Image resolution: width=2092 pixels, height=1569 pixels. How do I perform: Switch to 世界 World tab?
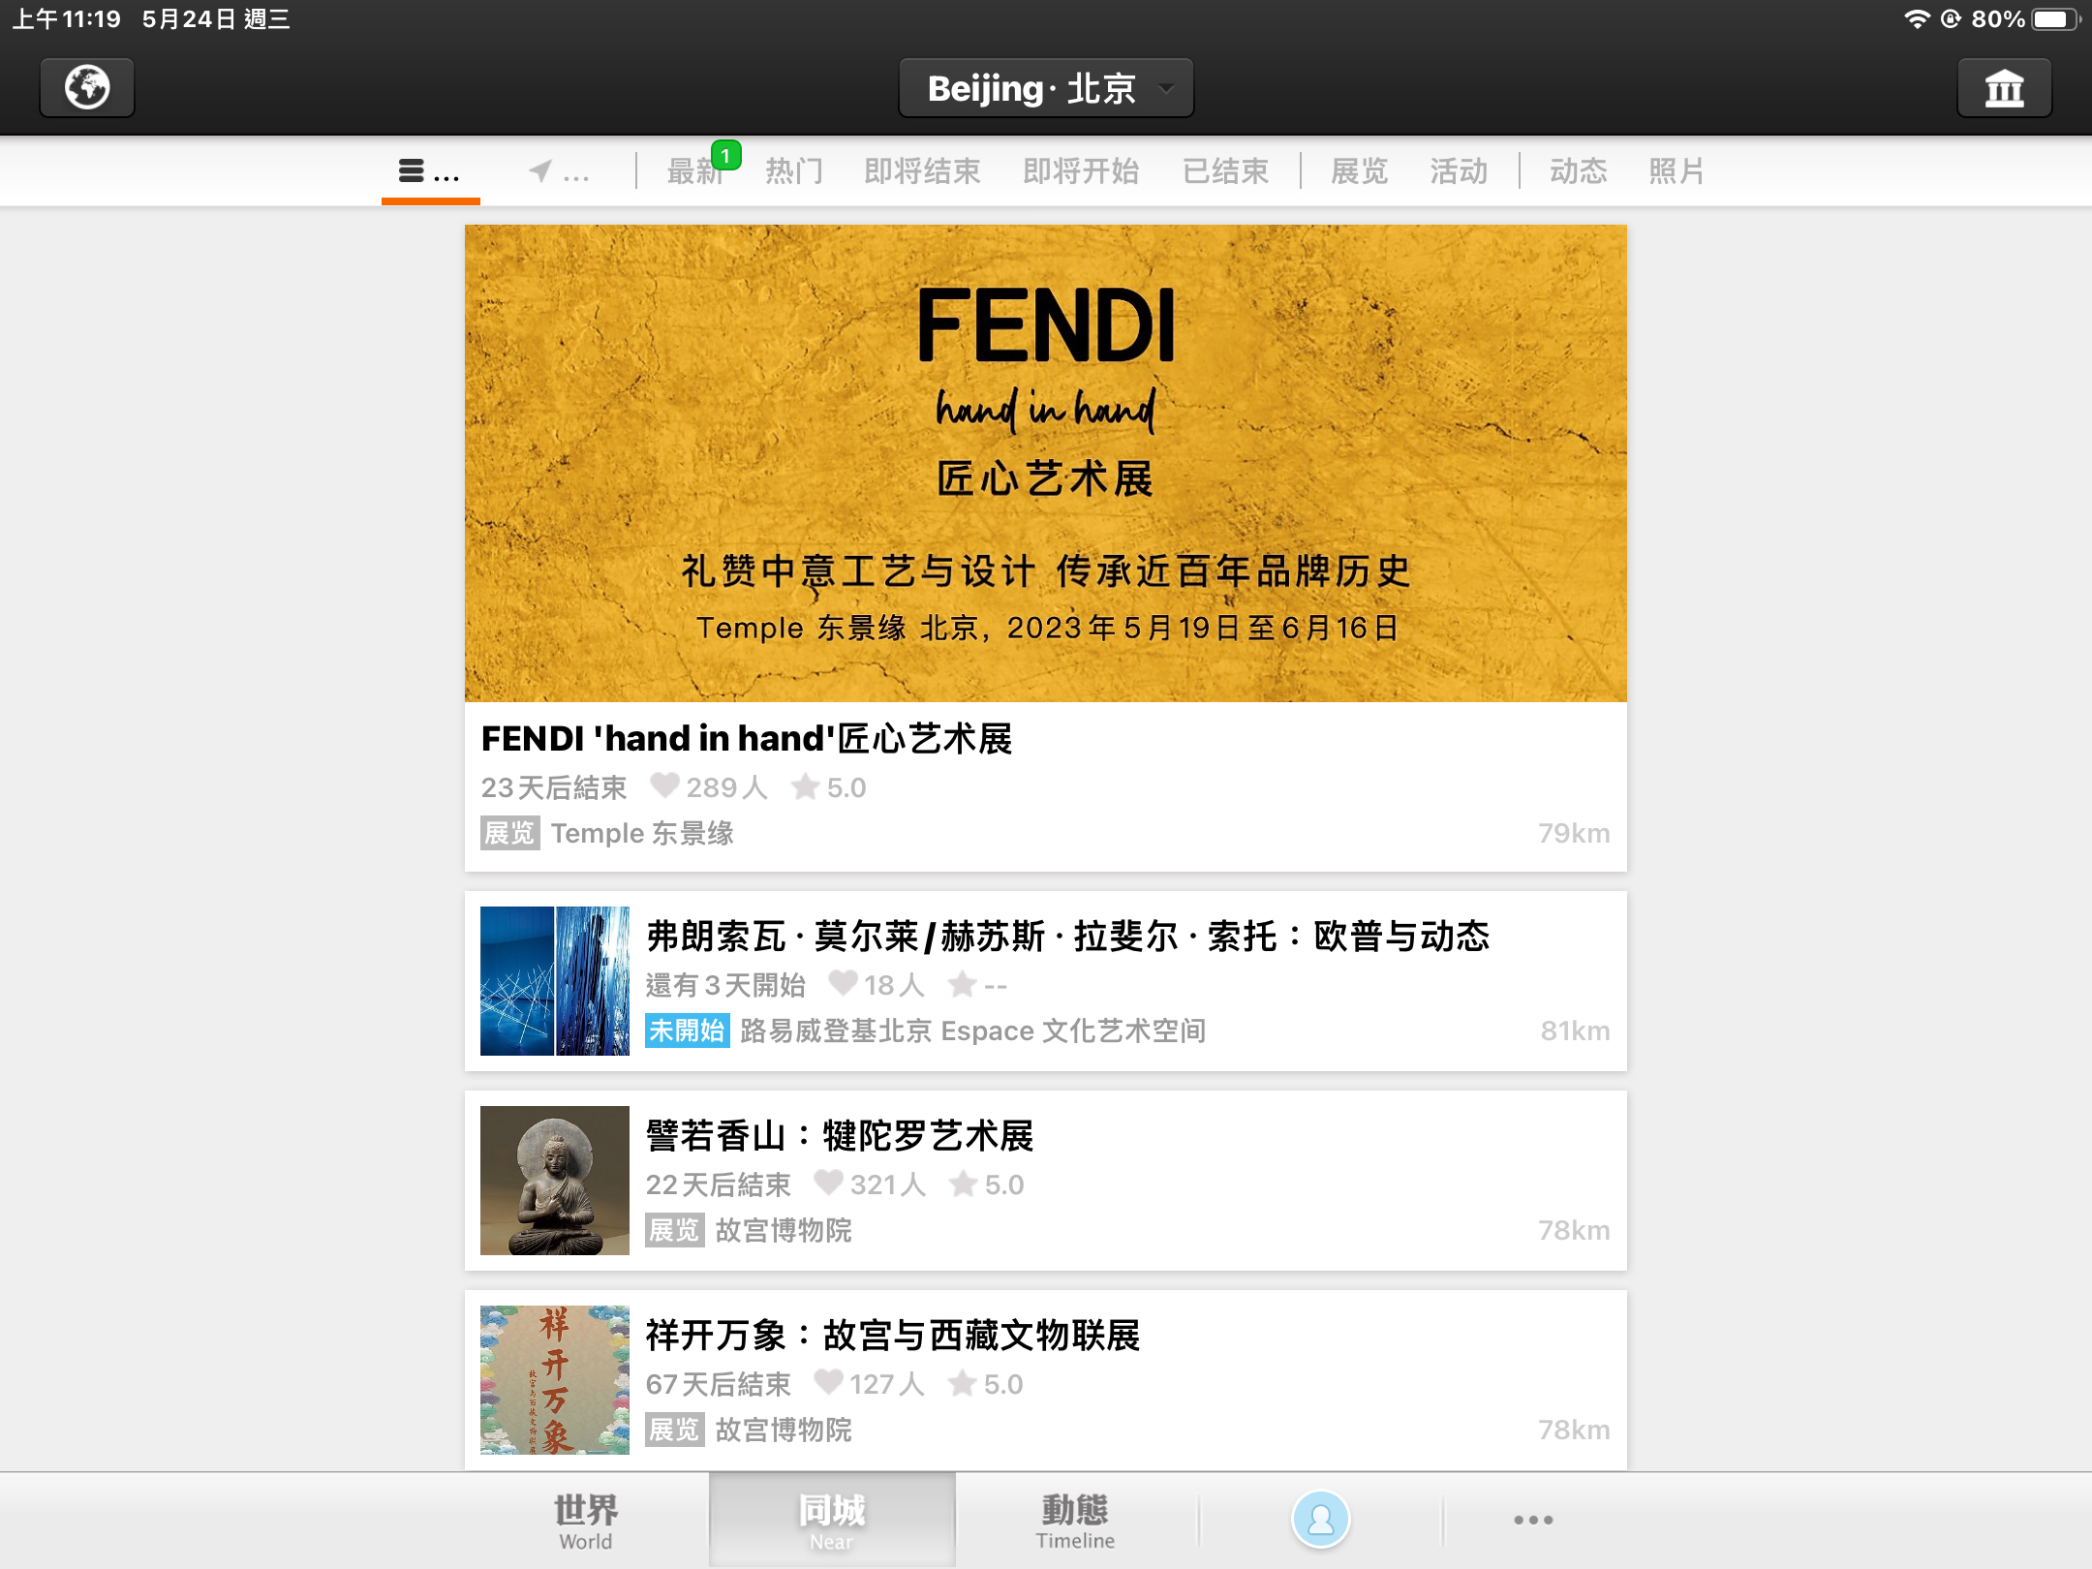pyautogui.click(x=586, y=1520)
